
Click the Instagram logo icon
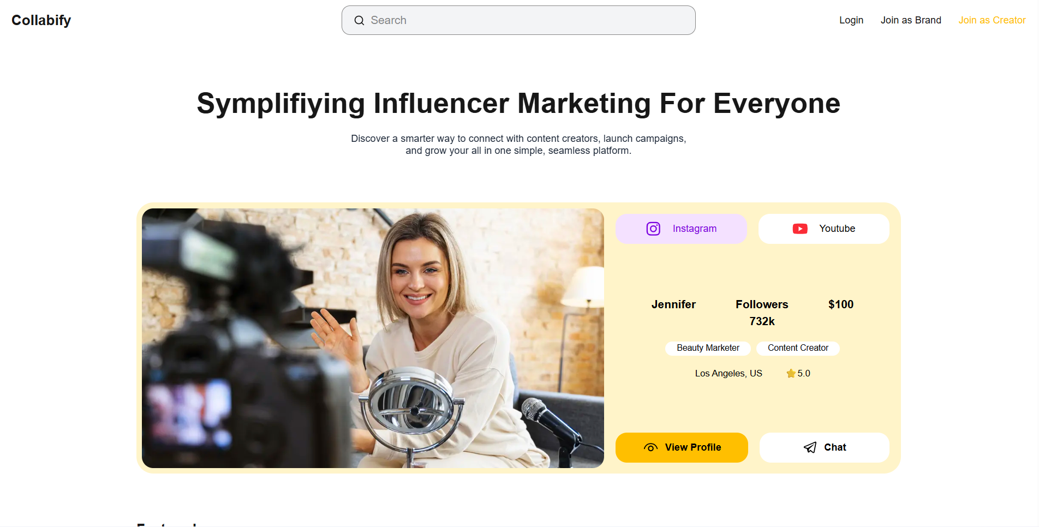(653, 229)
